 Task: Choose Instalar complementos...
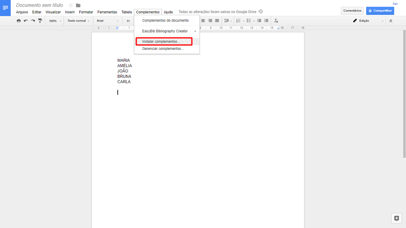(167, 41)
